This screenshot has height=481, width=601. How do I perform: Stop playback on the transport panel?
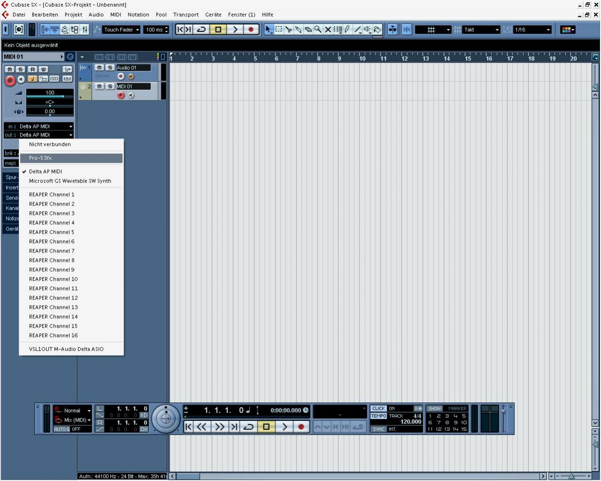tap(266, 427)
